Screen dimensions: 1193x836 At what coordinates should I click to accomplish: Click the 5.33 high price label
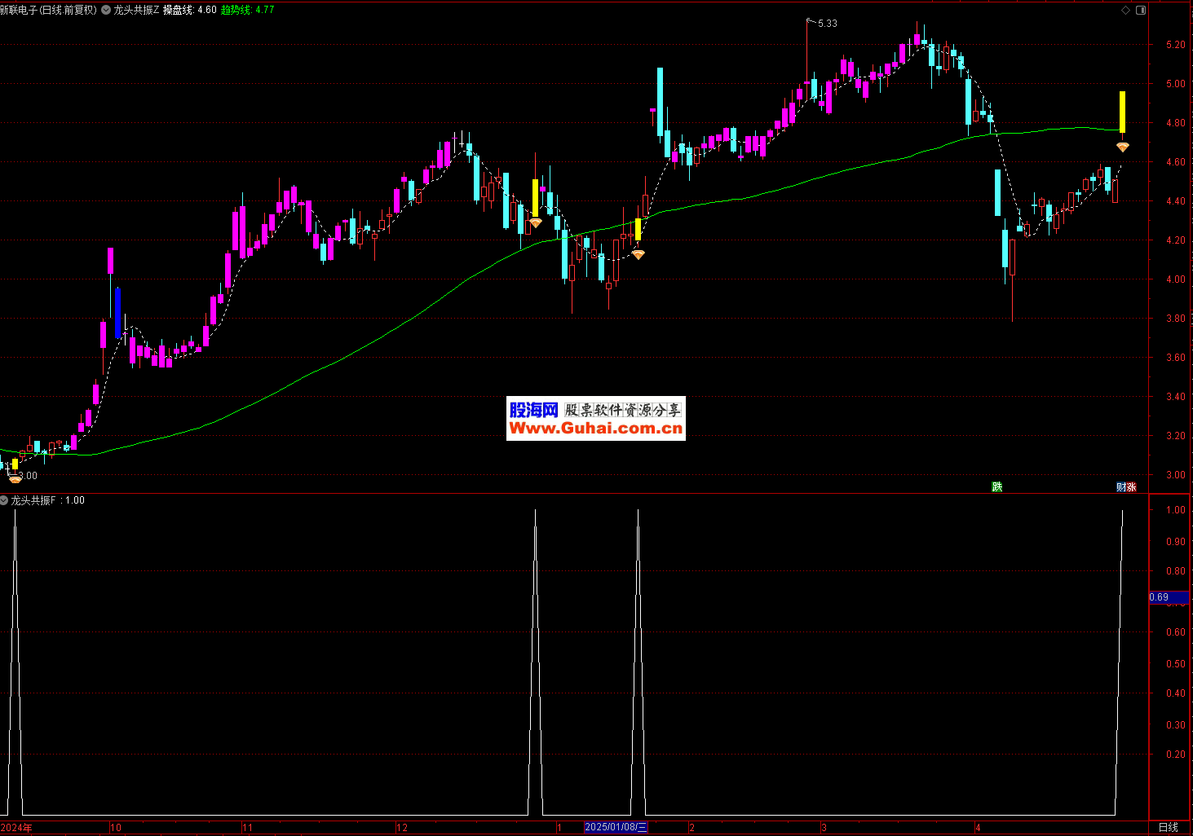click(828, 24)
